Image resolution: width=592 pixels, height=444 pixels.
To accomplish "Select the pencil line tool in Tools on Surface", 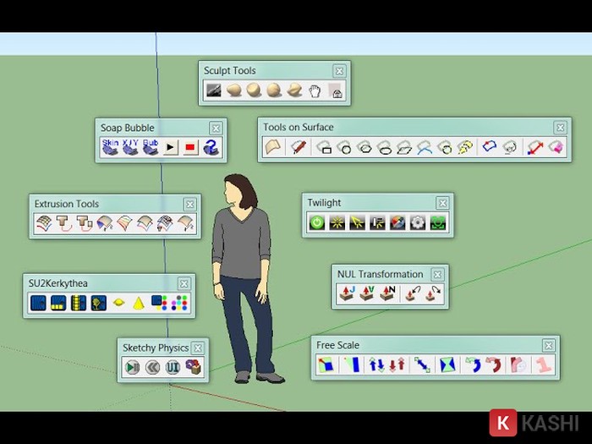I will click(x=298, y=147).
